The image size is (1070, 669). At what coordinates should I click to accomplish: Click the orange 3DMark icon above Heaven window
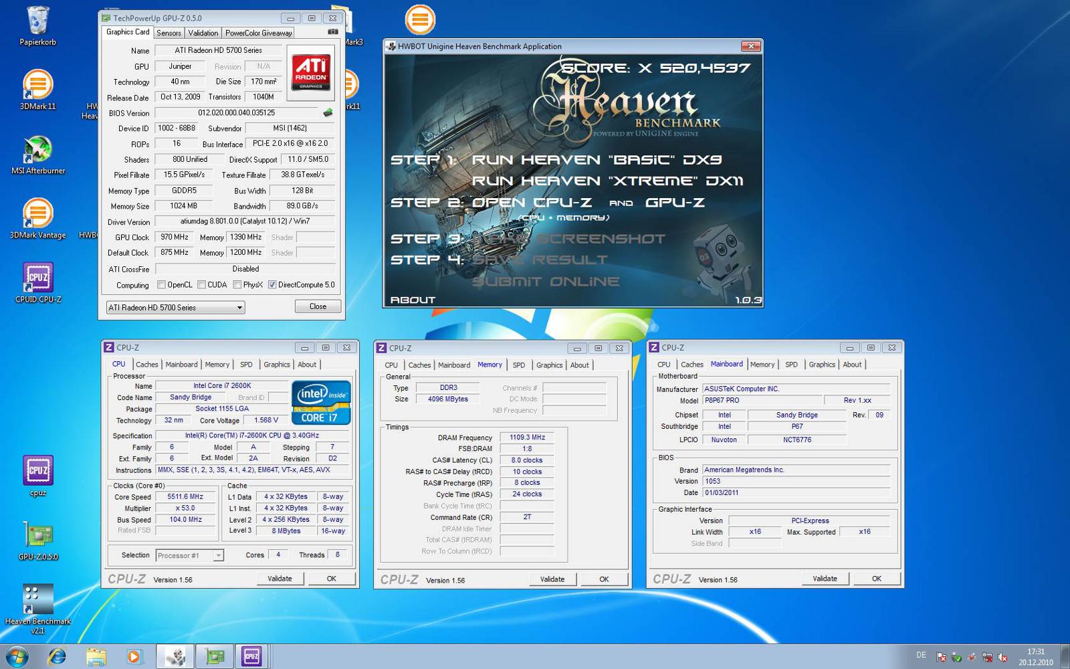coord(420,19)
